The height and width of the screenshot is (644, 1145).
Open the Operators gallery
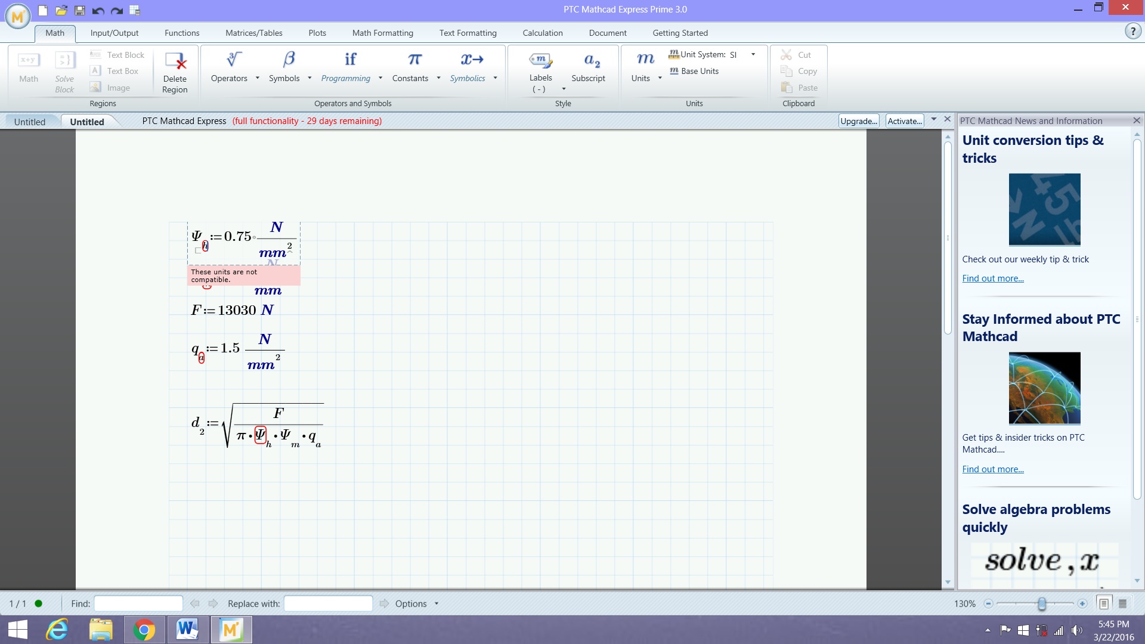229,67
